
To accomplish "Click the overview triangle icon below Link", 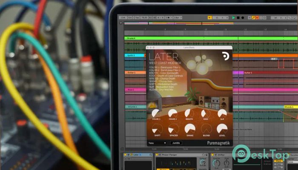I will pos(121,23).
